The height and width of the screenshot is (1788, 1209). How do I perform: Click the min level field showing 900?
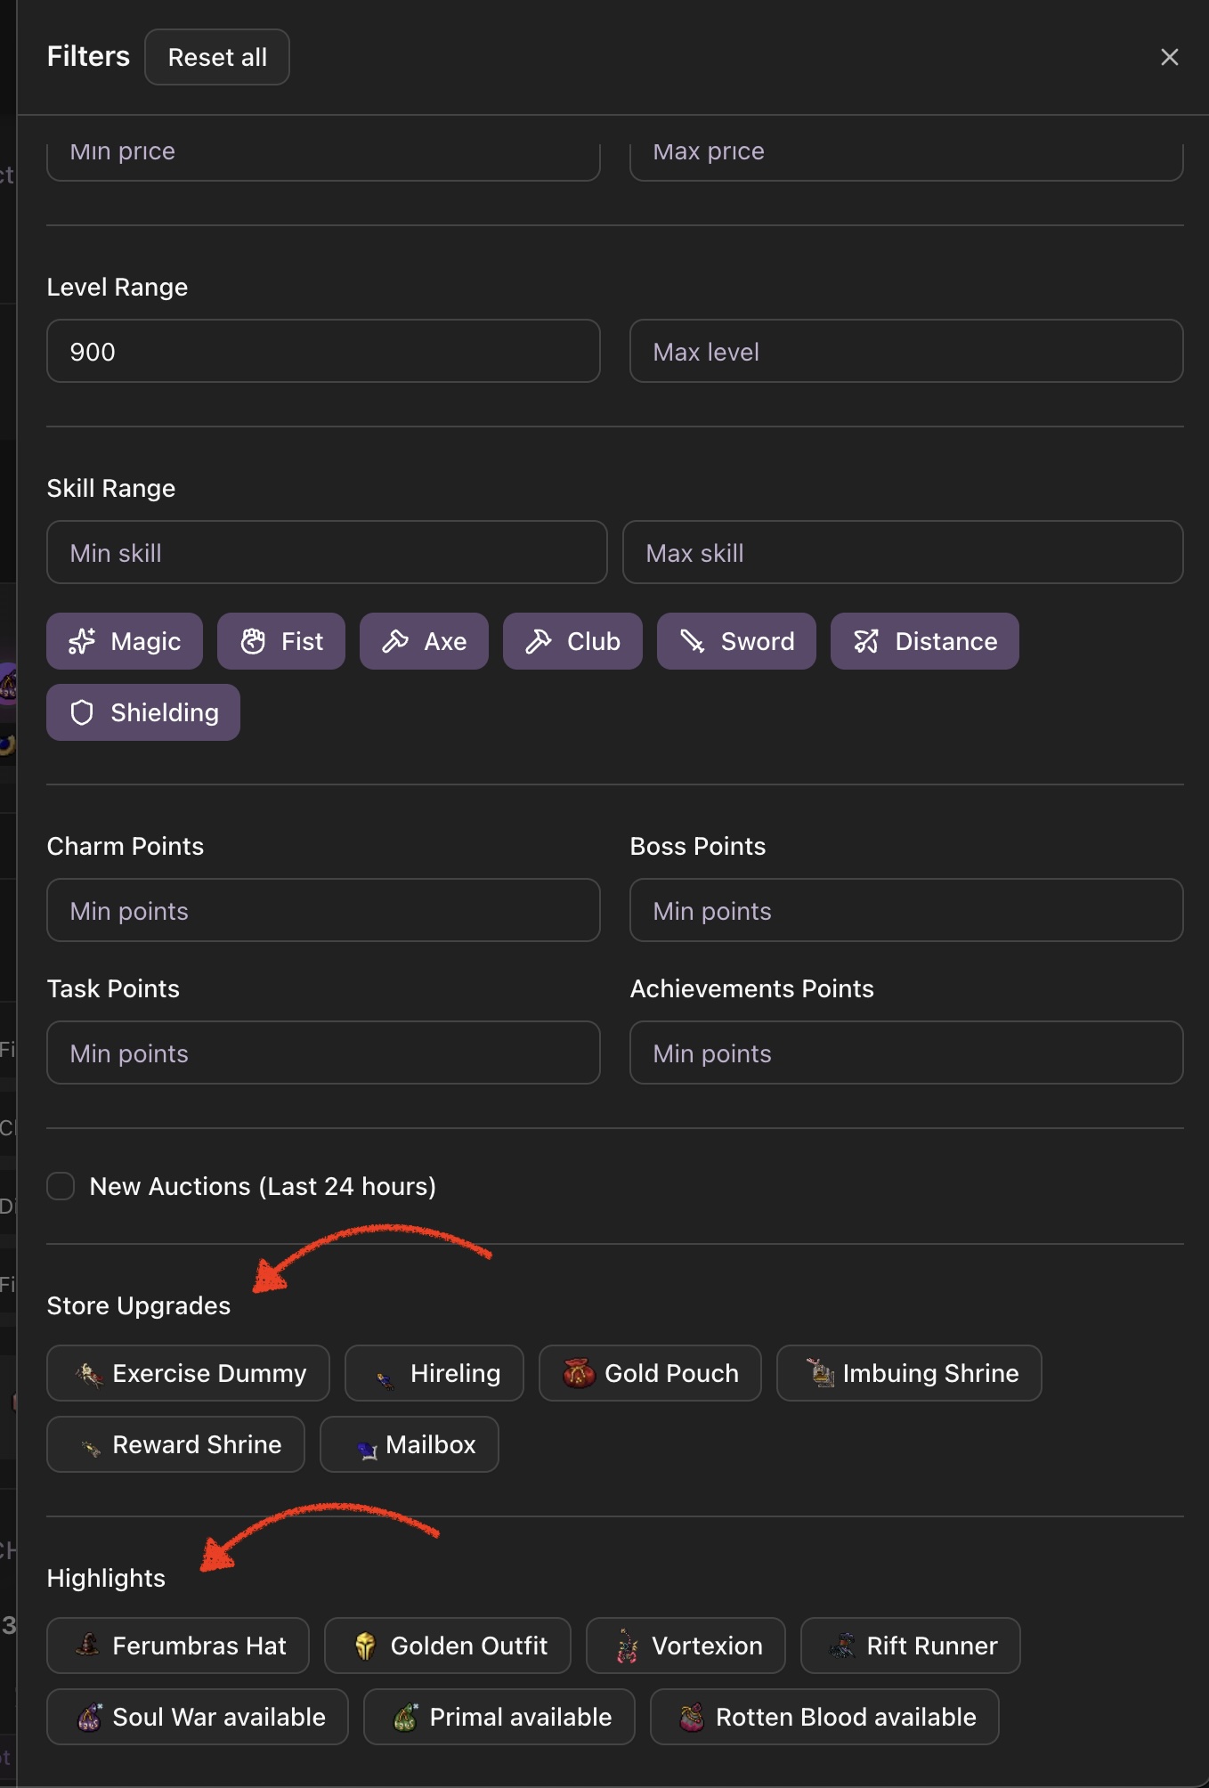pos(323,351)
